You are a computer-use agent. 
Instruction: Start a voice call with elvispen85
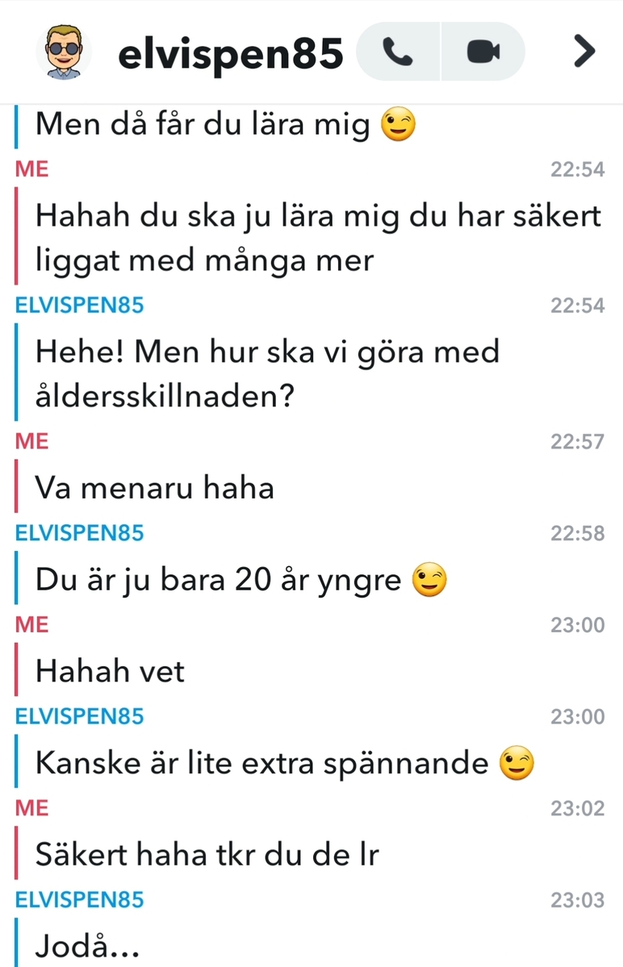pos(398,52)
